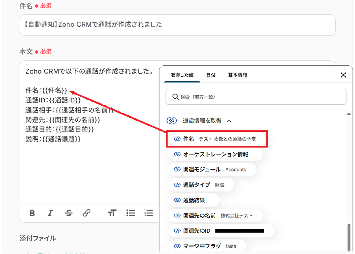Insert the 通話タイプ 発信 value
This screenshot has width=355, height=254.
pyautogui.click(x=201, y=185)
